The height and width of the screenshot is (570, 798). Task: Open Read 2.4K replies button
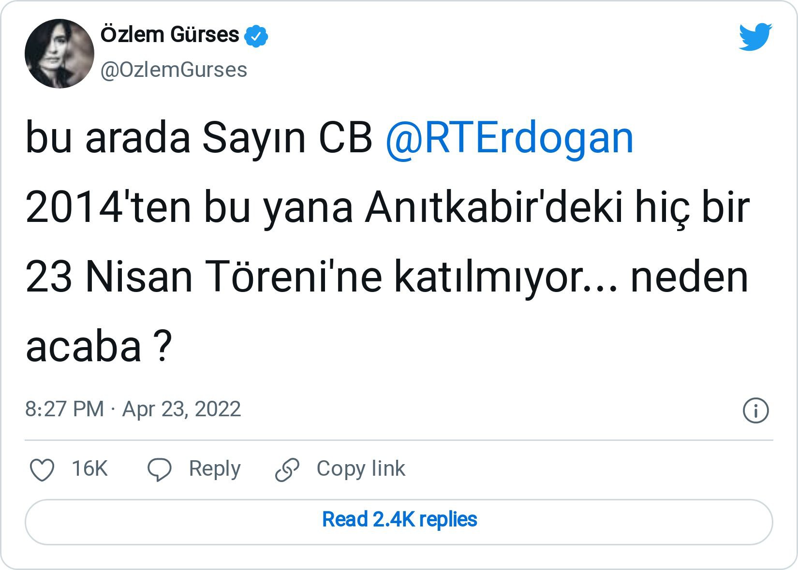pos(399,520)
